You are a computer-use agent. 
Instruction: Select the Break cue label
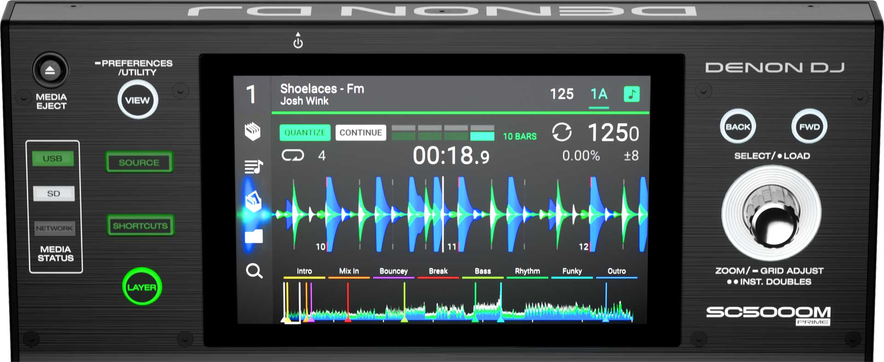pos(438,271)
